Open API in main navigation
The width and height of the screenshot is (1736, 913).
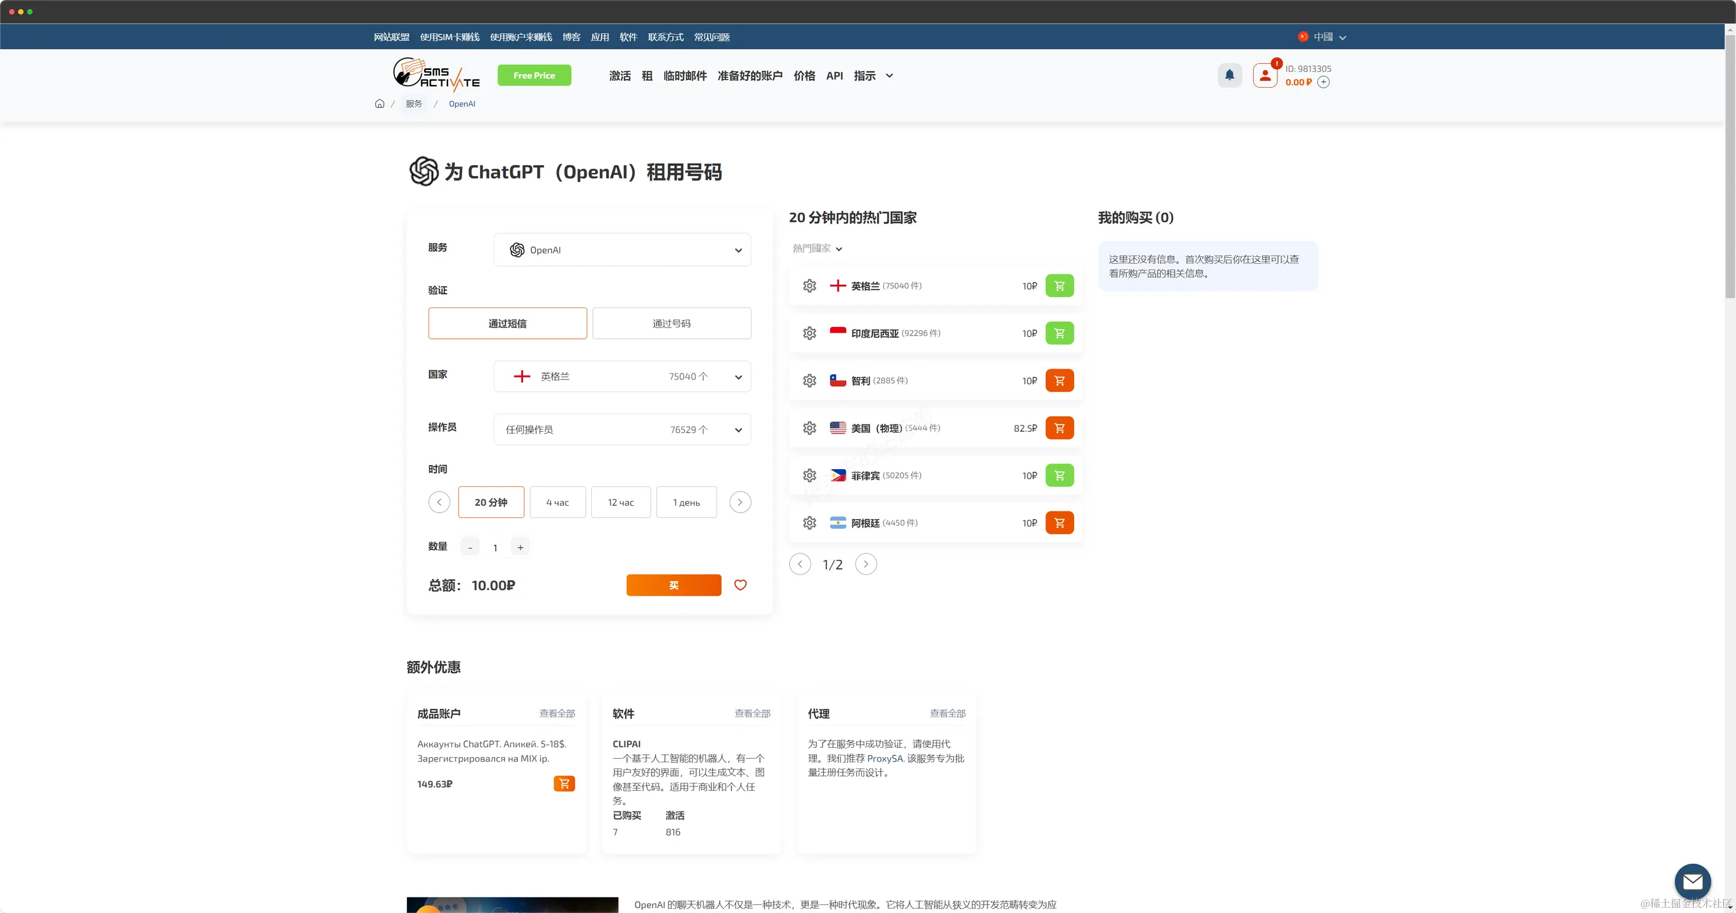[x=834, y=75]
